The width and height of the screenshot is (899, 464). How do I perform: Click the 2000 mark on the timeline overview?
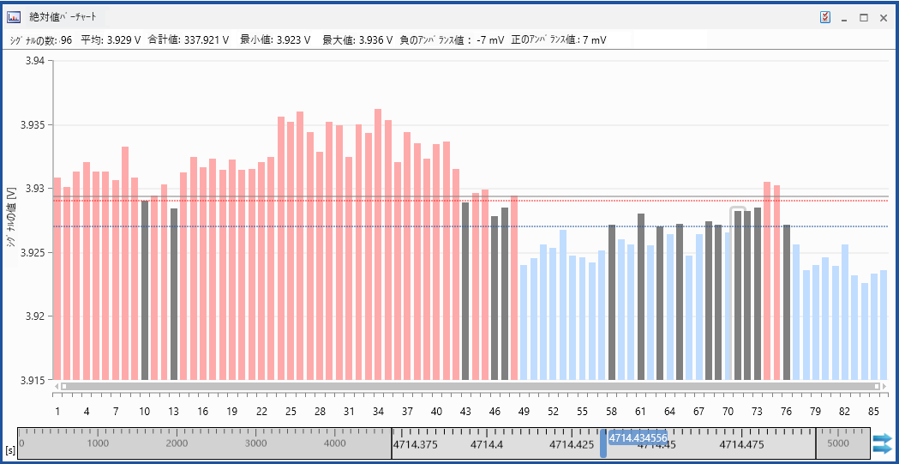177,443
